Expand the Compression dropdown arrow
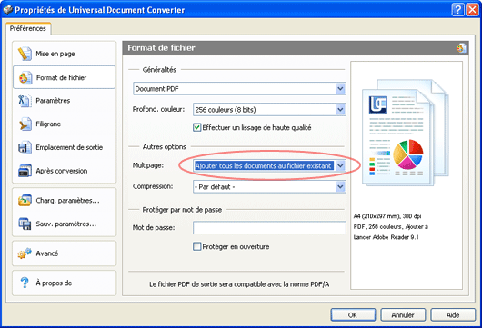This screenshot has width=482, height=328. pos(340,187)
